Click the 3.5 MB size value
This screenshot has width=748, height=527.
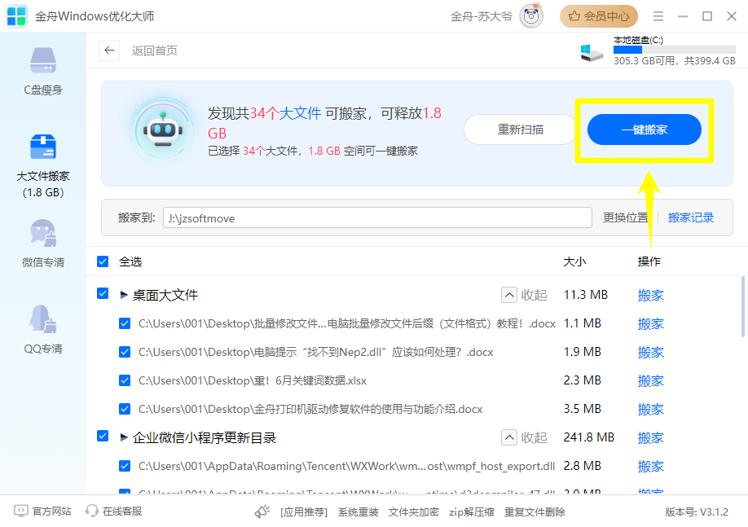coord(583,409)
